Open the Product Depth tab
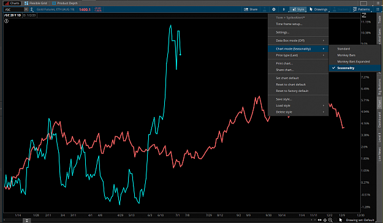The height and width of the screenshot is (223, 383). [65, 3]
